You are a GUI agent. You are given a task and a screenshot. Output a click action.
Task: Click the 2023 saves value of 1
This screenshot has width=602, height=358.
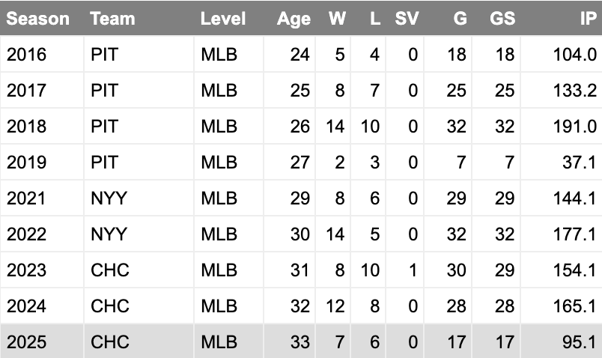[x=404, y=270]
